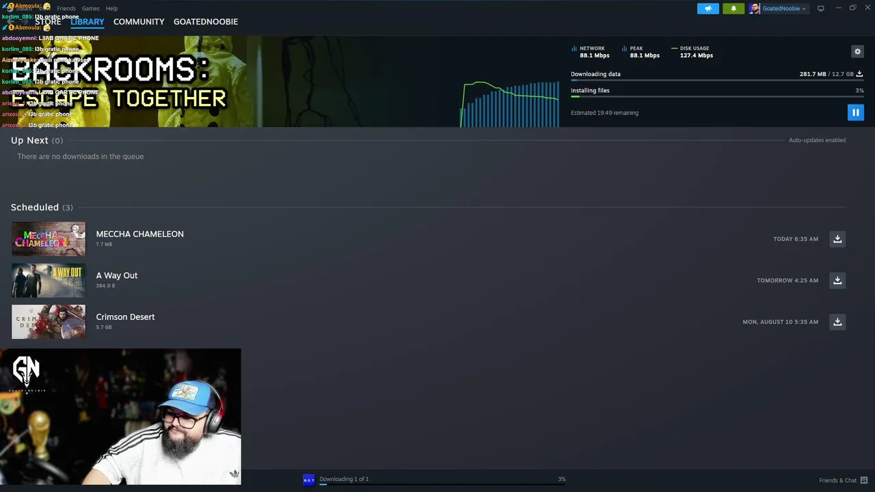Click the Up Next heading
Screen dimensions: 875x492
[x=29, y=140]
